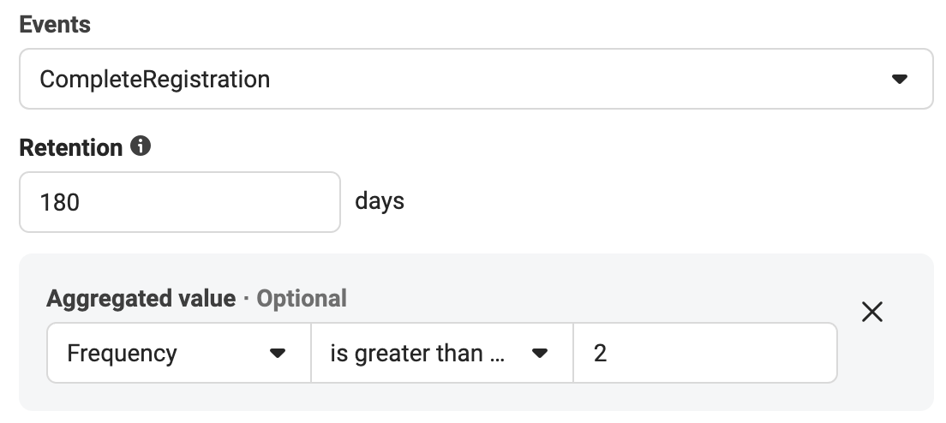Image resolution: width=946 pixels, height=423 pixels.
Task: Click the caret beside 'is greater than'
Action: (x=539, y=353)
